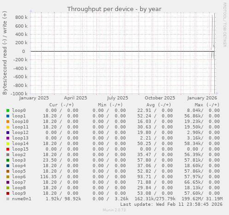This screenshot has width=229, height=215.
Task: Click the '-1000 k' y-axis label
Action: [x=19, y=93]
